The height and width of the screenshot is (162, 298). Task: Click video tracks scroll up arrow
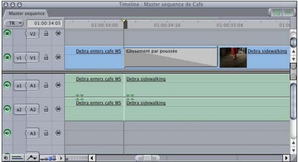point(293,51)
